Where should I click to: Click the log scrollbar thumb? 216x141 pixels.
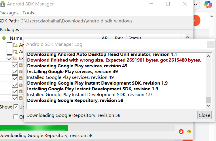(x=208, y=100)
